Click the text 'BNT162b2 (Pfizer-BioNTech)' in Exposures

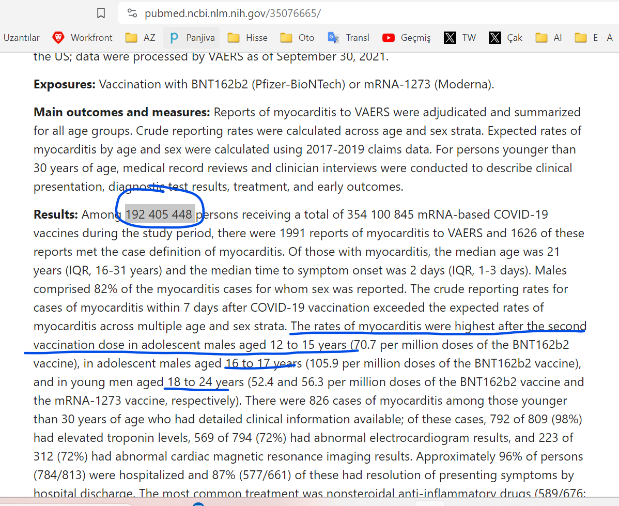click(x=269, y=85)
